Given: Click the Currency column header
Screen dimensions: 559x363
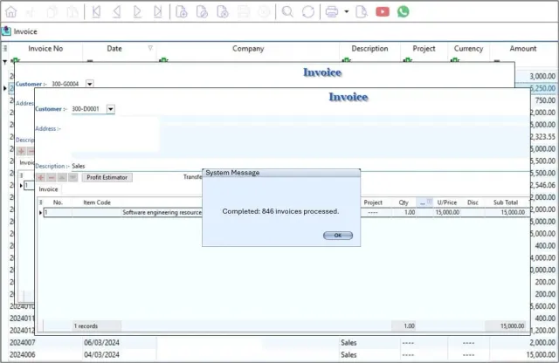Looking at the screenshot, I should coord(468,49).
